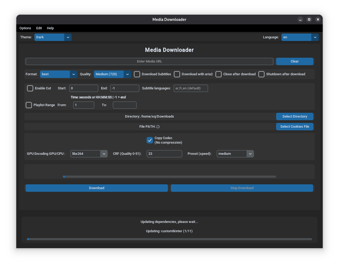Image resolution: width=339 pixels, height=266 pixels.
Task: Click the Start time input field
Action: coord(84,88)
